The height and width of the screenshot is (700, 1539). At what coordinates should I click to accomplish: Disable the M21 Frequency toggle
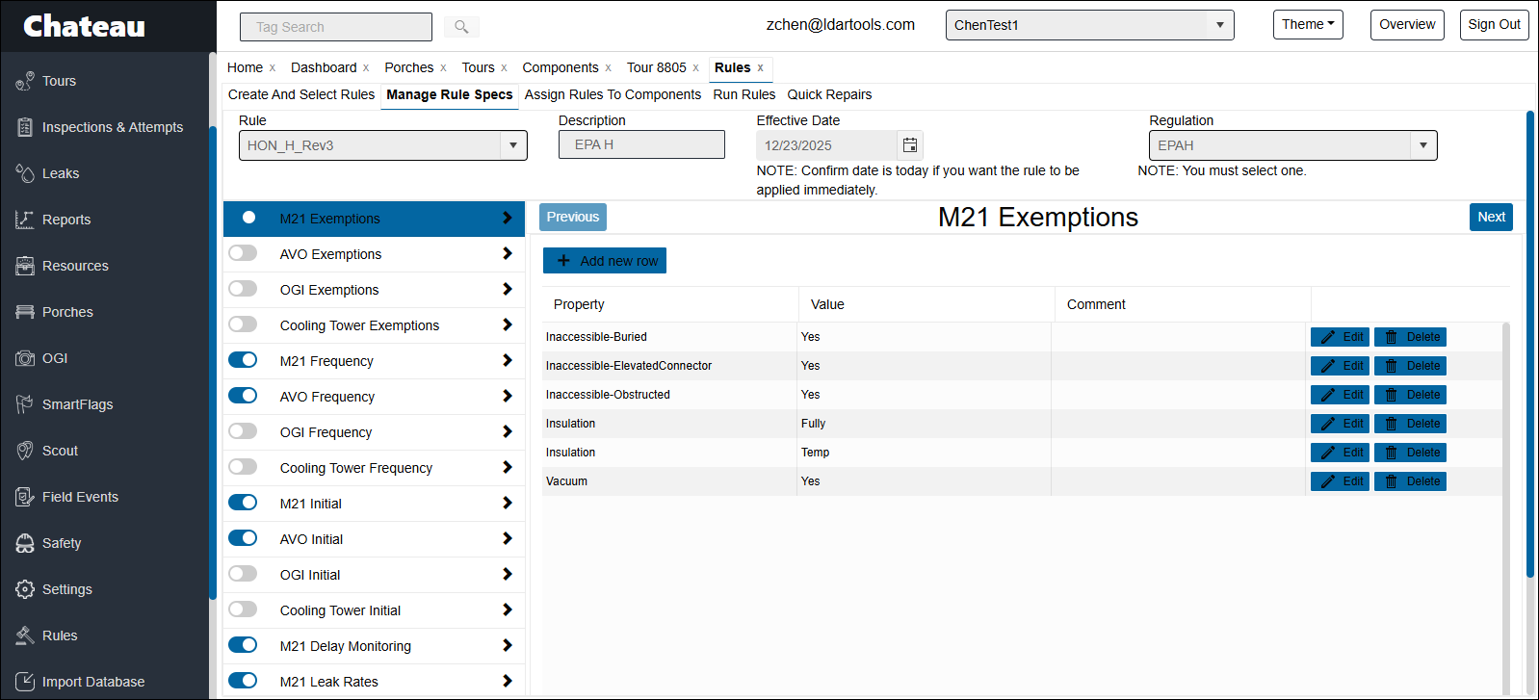pyautogui.click(x=243, y=360)
